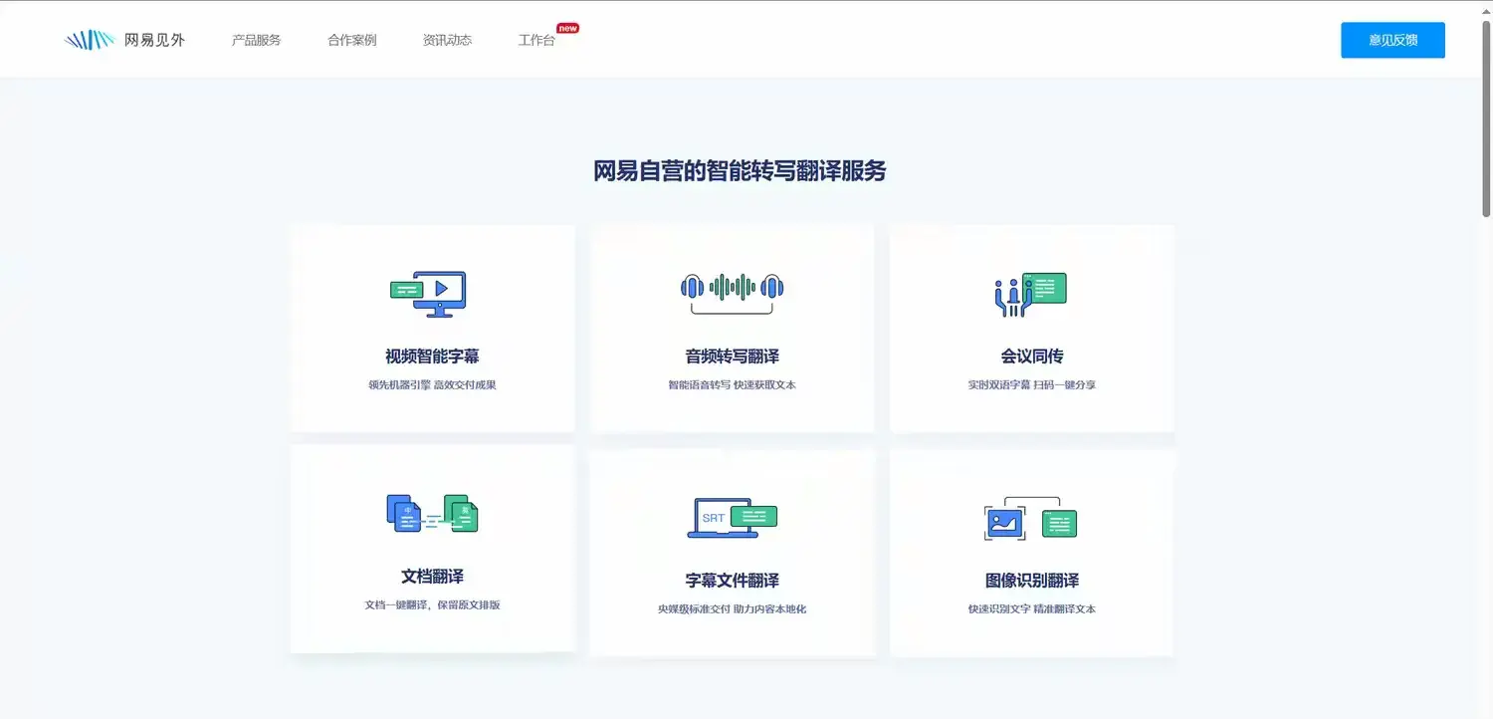Image resolution: width=1493 pixels, height=719 pixels.
Task: Click the text 快速识别文字 精准翻译文本
Action: pyautogui.click(x=1032, y=608)
